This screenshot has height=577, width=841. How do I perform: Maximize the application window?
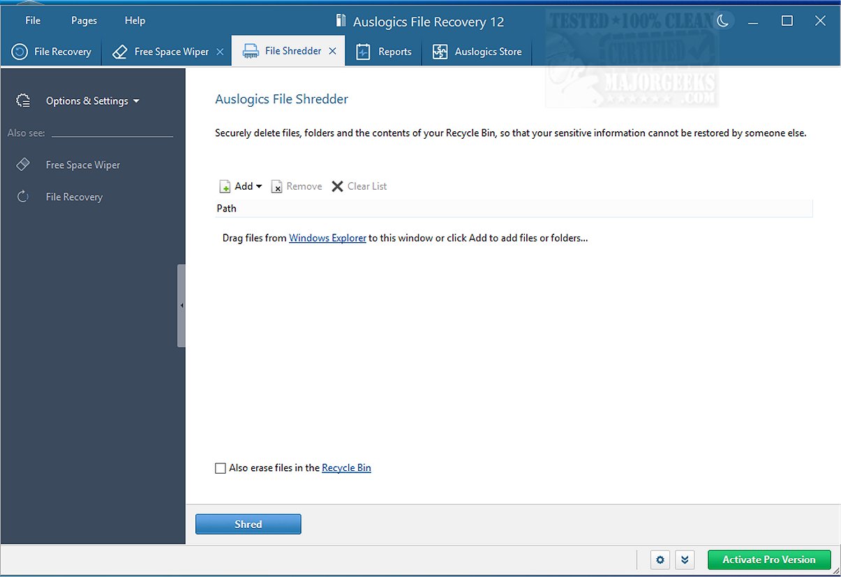[787, 21]
